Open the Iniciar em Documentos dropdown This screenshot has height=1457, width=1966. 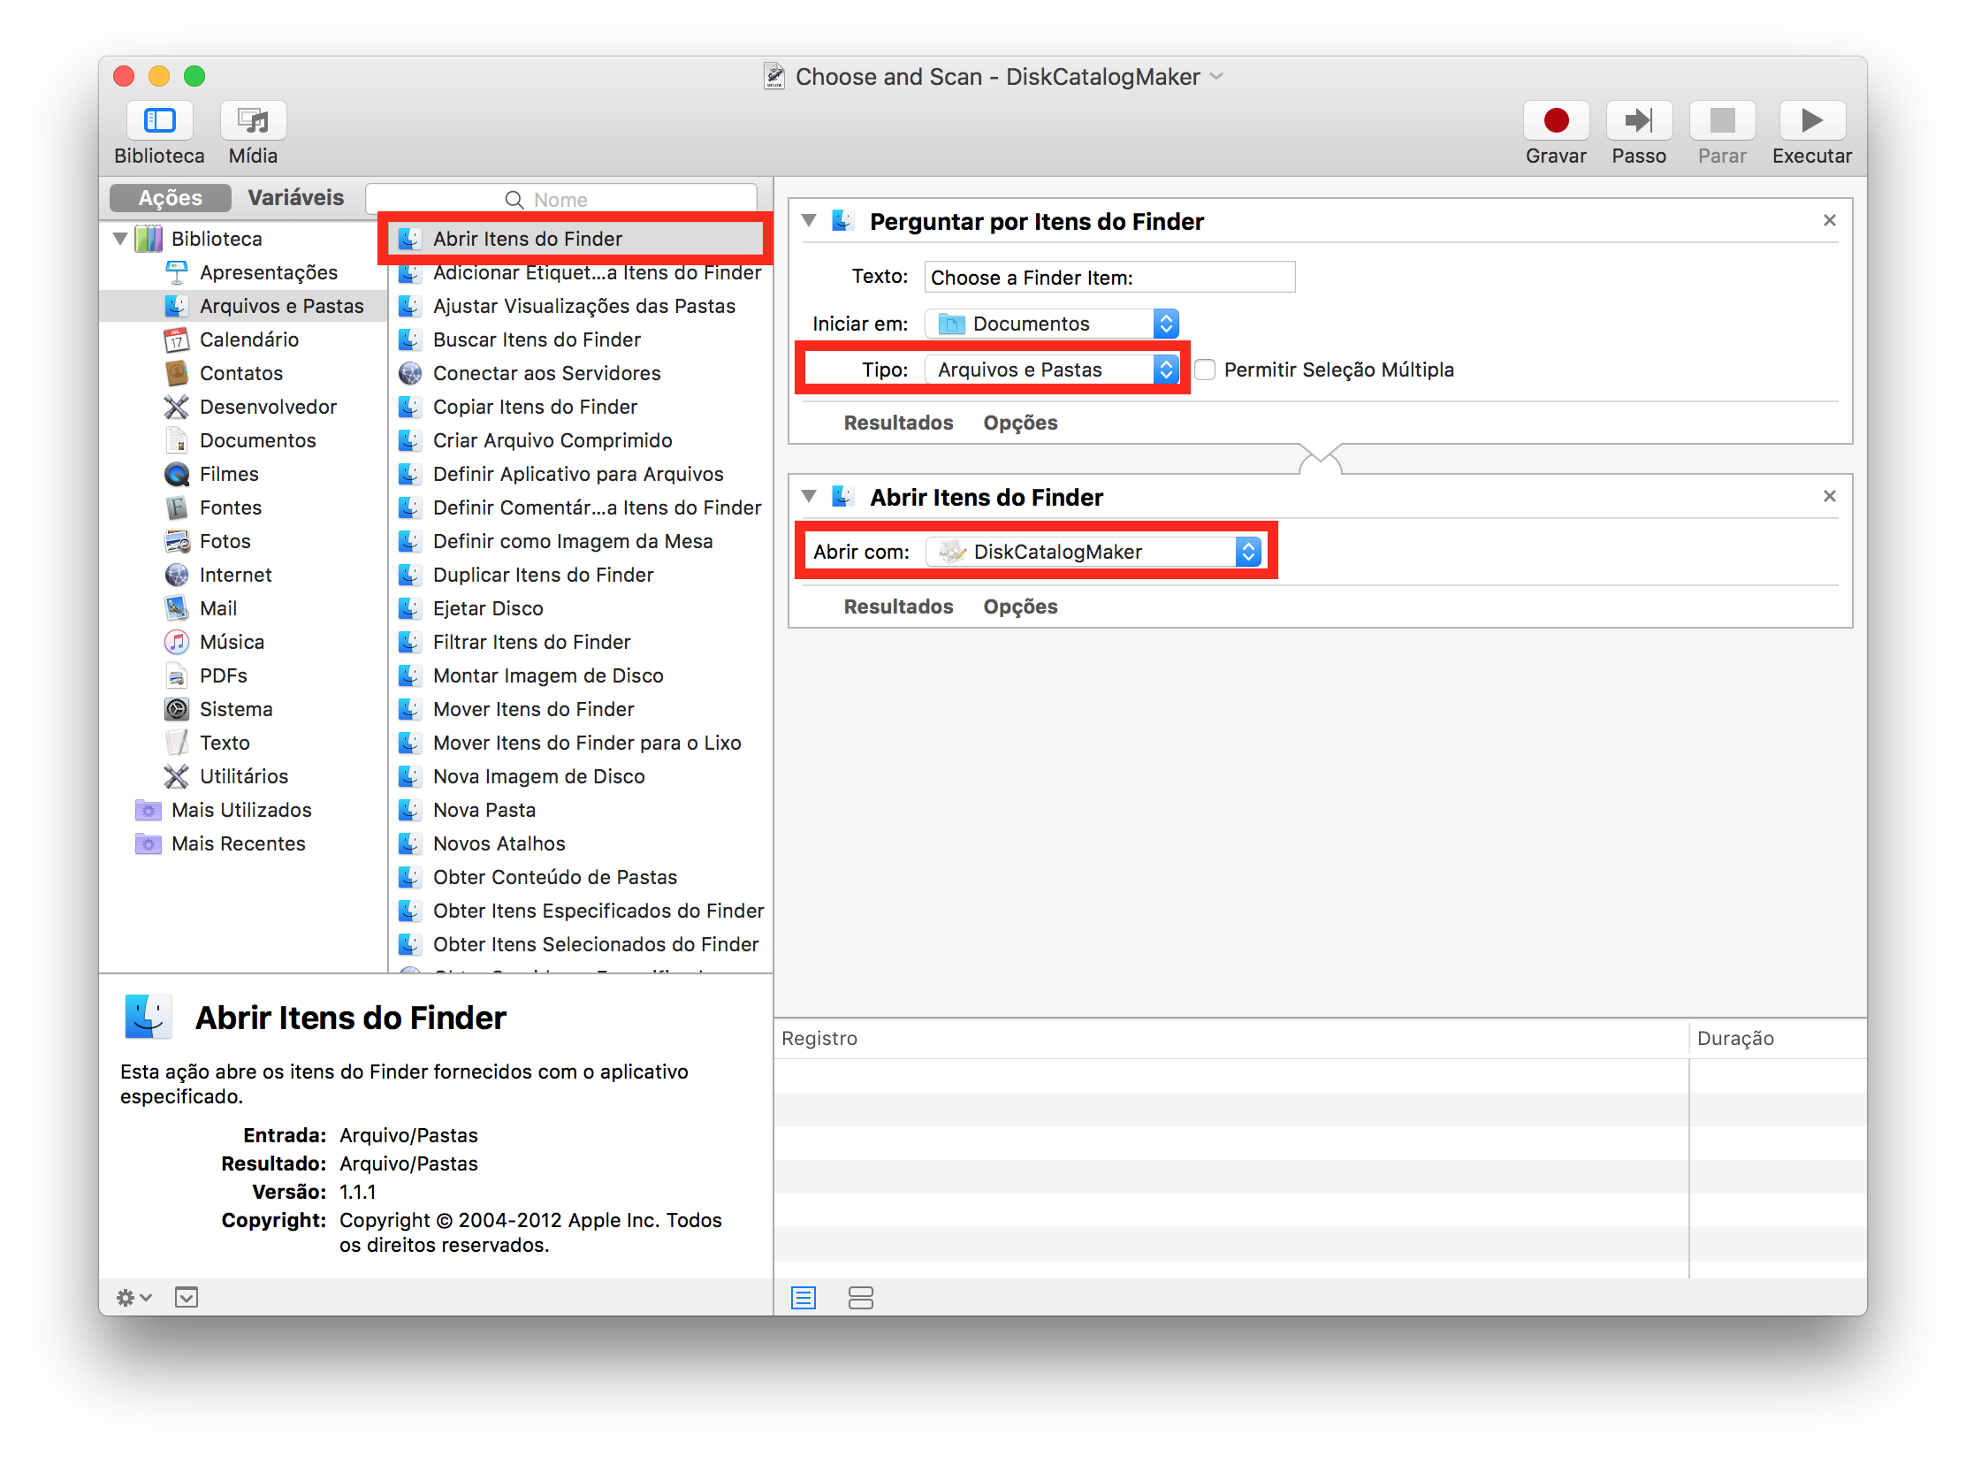[x=1052, y=324]
